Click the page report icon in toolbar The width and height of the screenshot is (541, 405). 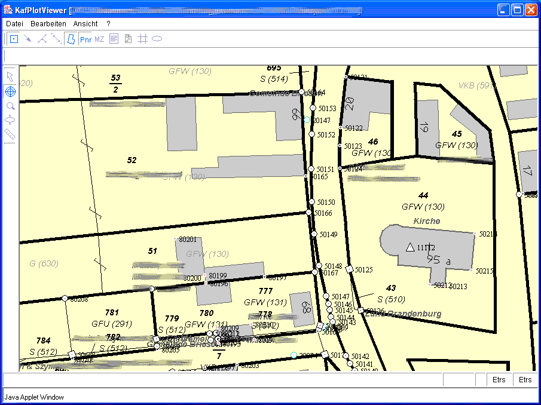coord(128,39)
